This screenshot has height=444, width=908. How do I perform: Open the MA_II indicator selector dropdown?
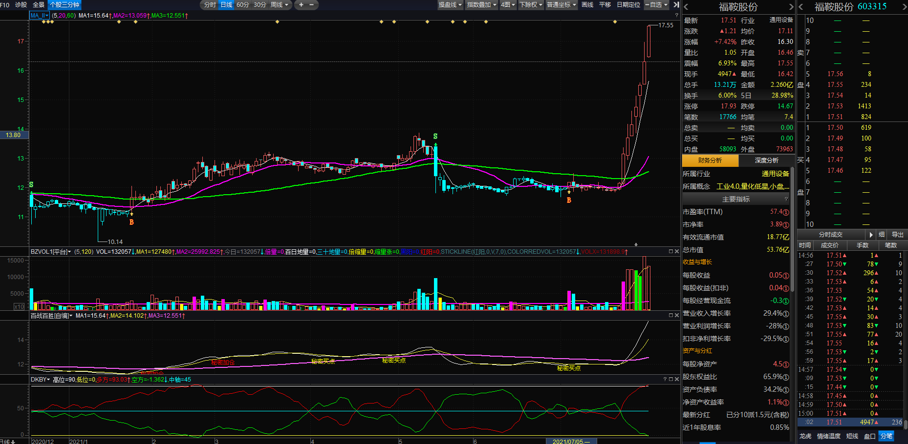(x=40, y=16)
